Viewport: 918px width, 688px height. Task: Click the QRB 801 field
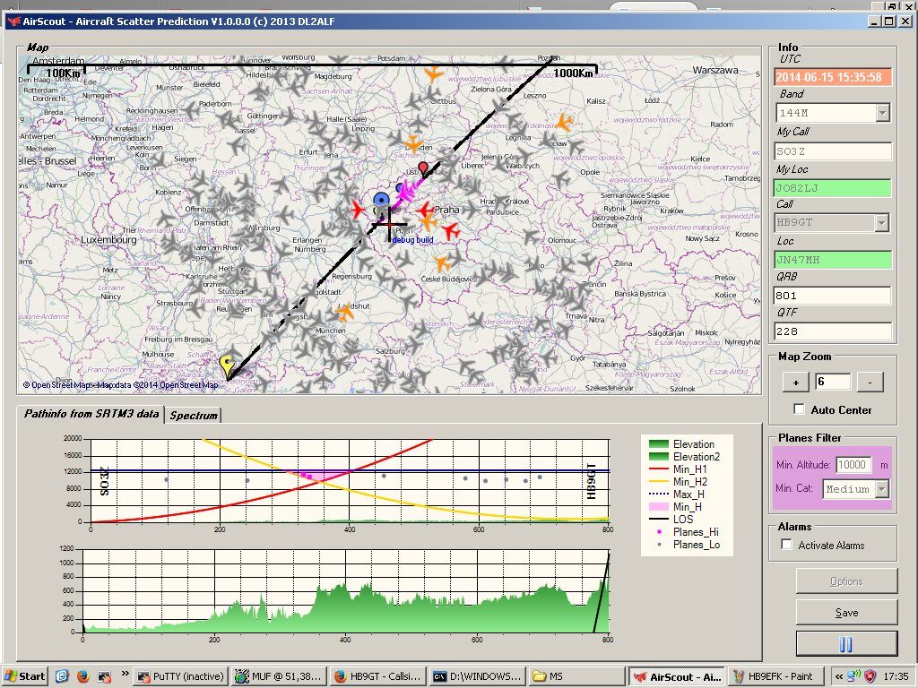pyautogui.click(x=833, y=296)
